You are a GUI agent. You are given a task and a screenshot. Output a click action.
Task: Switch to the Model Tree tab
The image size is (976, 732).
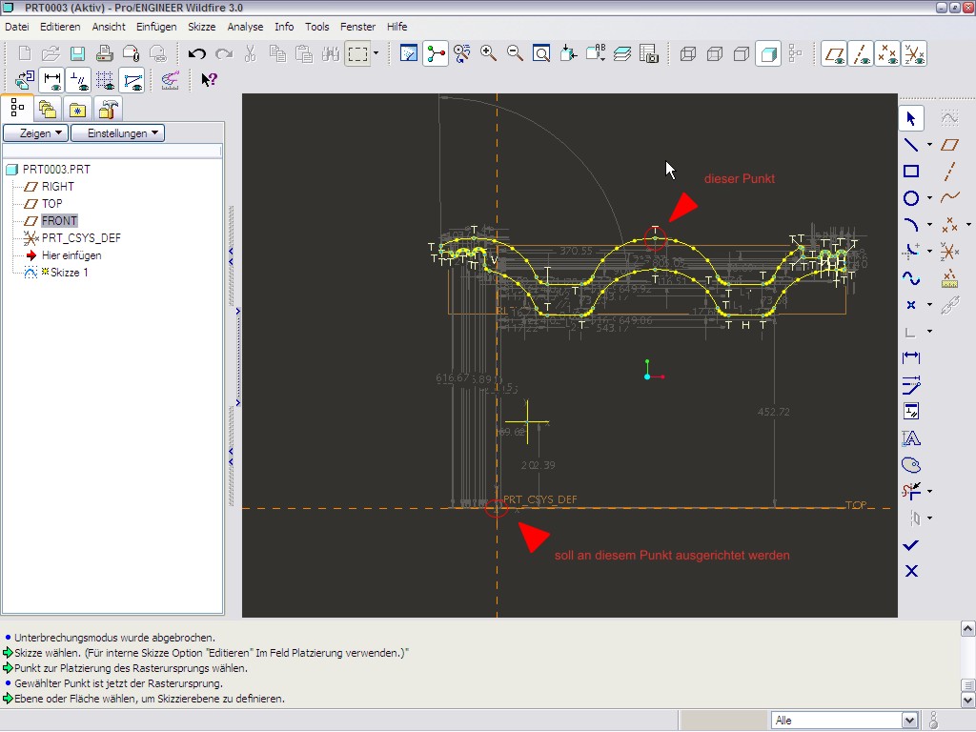pos(17,109)
